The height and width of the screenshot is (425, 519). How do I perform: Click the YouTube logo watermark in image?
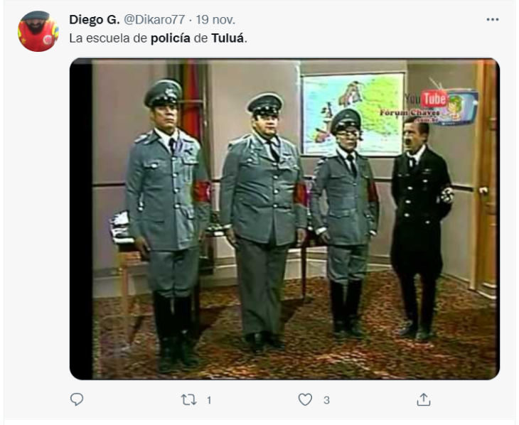[x=426, y=99]
